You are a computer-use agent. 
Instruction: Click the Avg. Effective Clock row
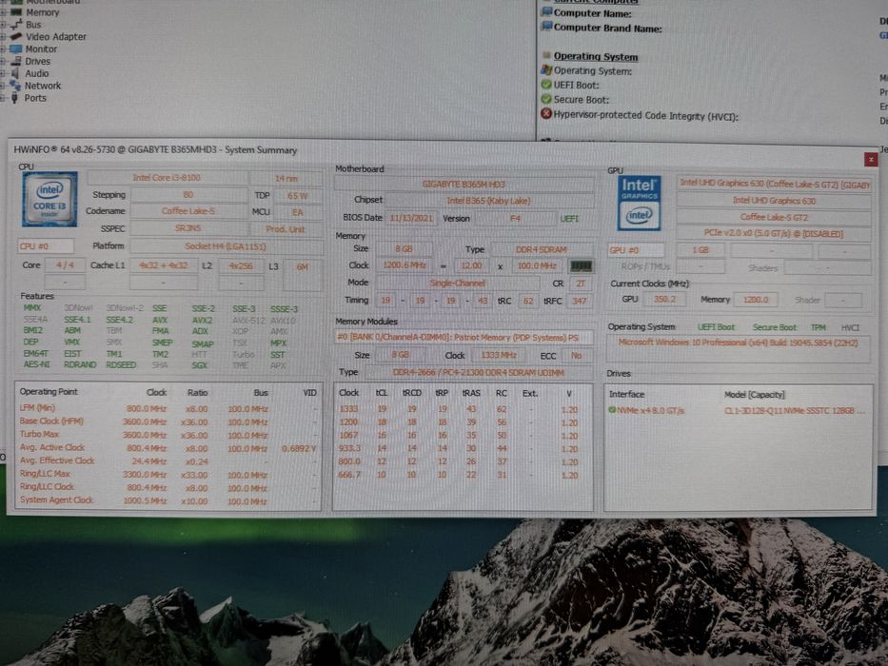click(x=168, y=461)
